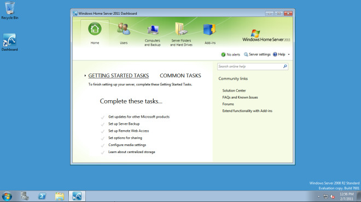Open the Help link

pos(279,54)
